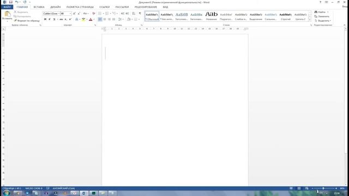The width and height of the screenshot is (349, 196).
Task: Switch to the ВСТАВКА tab
Action: [39, 7]
